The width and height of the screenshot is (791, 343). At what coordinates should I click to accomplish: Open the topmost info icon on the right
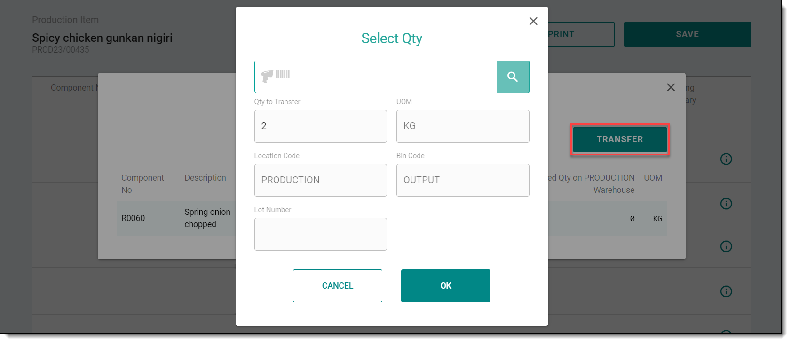pos(726,159)
